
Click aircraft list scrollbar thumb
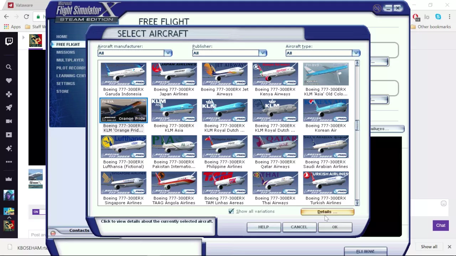(x=357, y=126)
